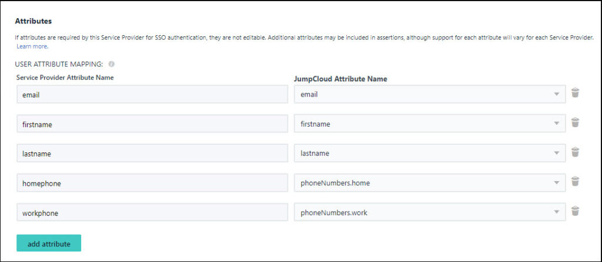Select the lastname service provider attribute field
Image resolution: width=602 pixels, height=262 pixels.
click(152, 153)
